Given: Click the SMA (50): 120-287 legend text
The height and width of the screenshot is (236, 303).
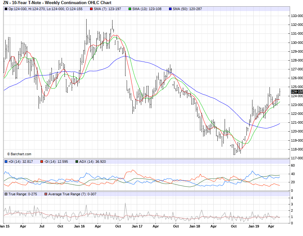Looking at the screenshot, I should point(188,9).
